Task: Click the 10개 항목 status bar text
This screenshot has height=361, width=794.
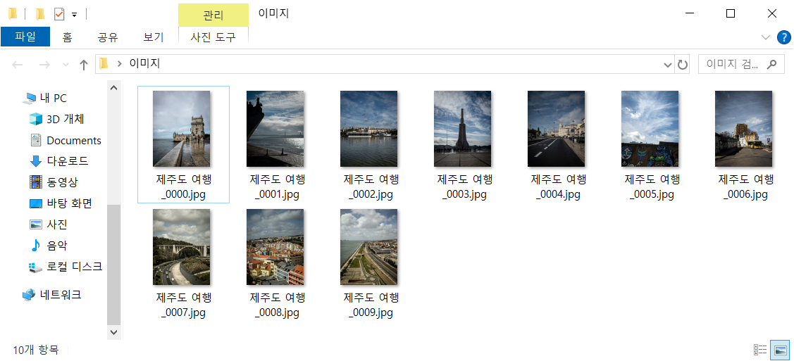Action: 35,349
